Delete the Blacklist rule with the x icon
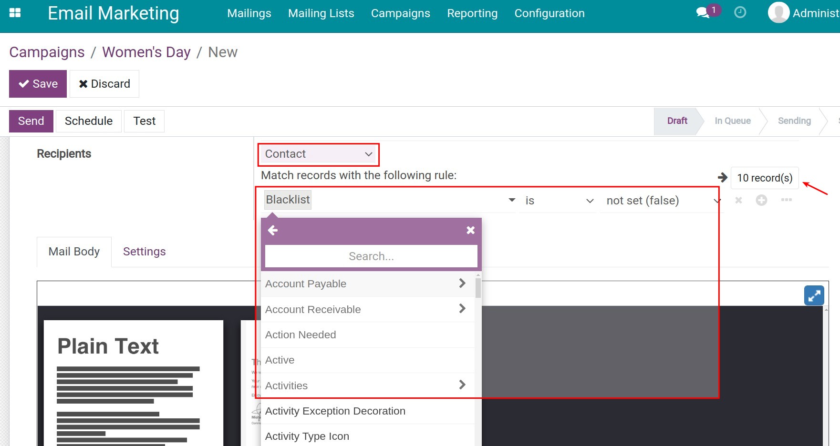The image size is (840, 446). (x=738, y=200)
